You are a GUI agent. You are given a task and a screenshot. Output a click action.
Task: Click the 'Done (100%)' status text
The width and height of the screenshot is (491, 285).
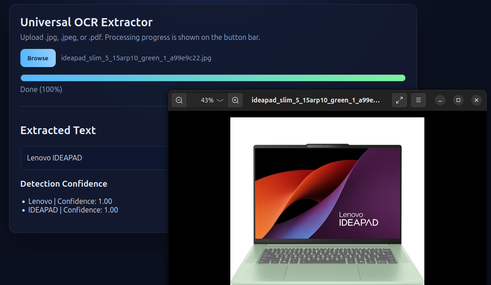(x=41, y=89)
